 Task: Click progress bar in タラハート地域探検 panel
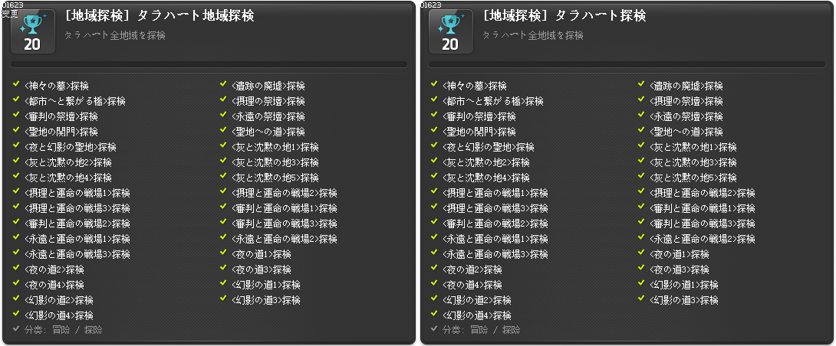[209, 64]
